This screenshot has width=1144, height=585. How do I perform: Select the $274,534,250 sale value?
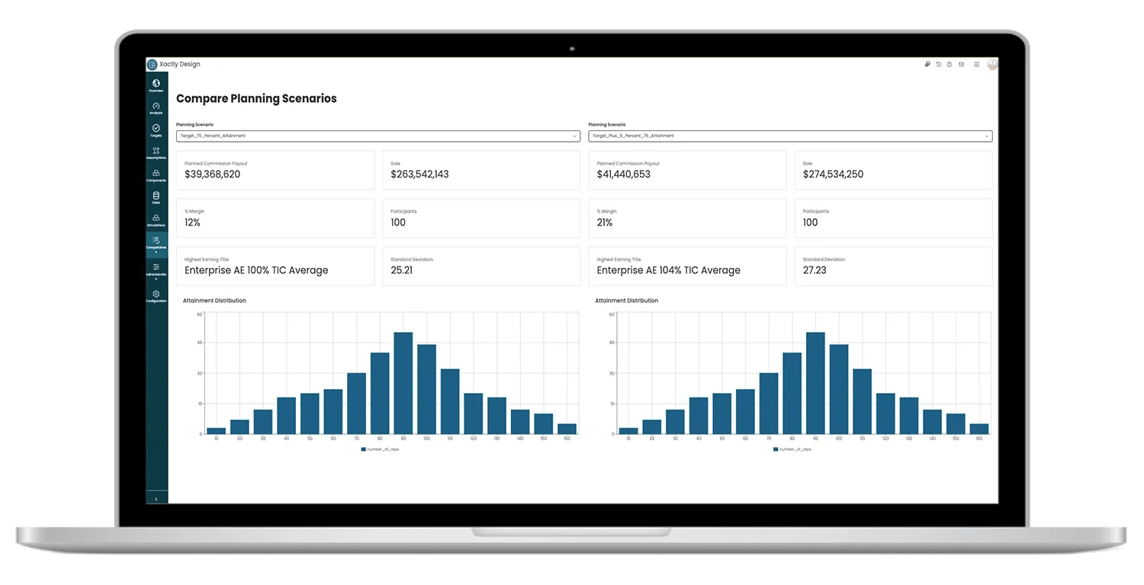(833, 174)
